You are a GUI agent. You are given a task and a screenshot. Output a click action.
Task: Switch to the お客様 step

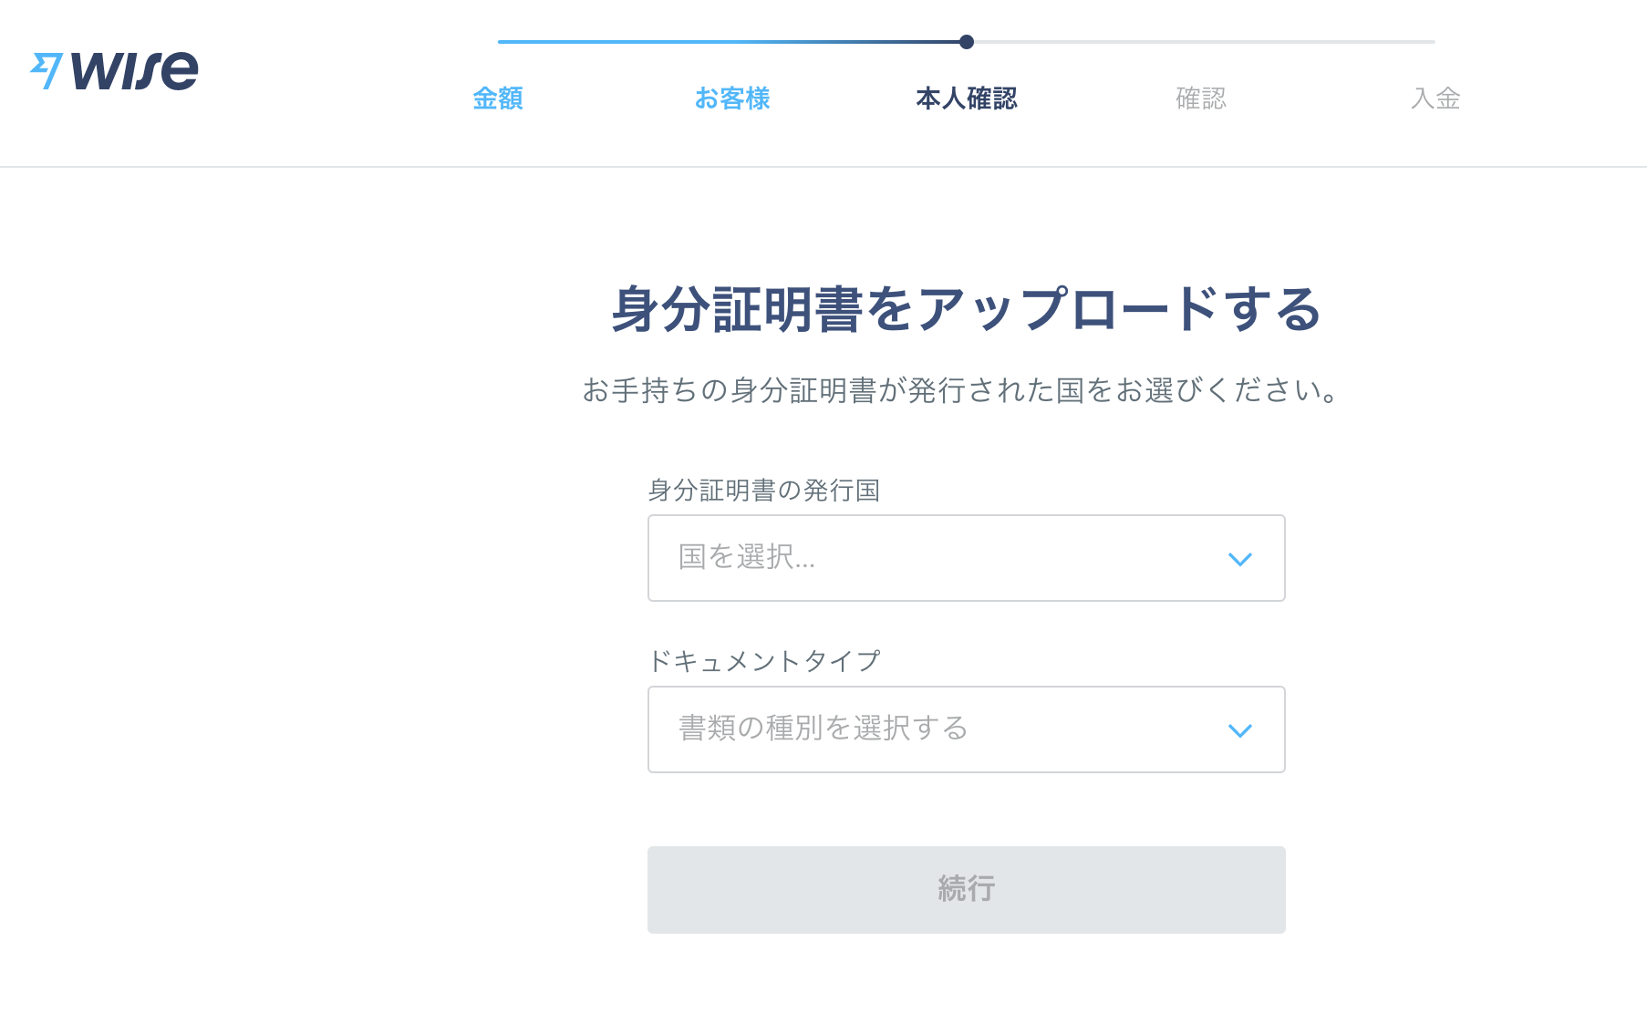pos(732,98)
